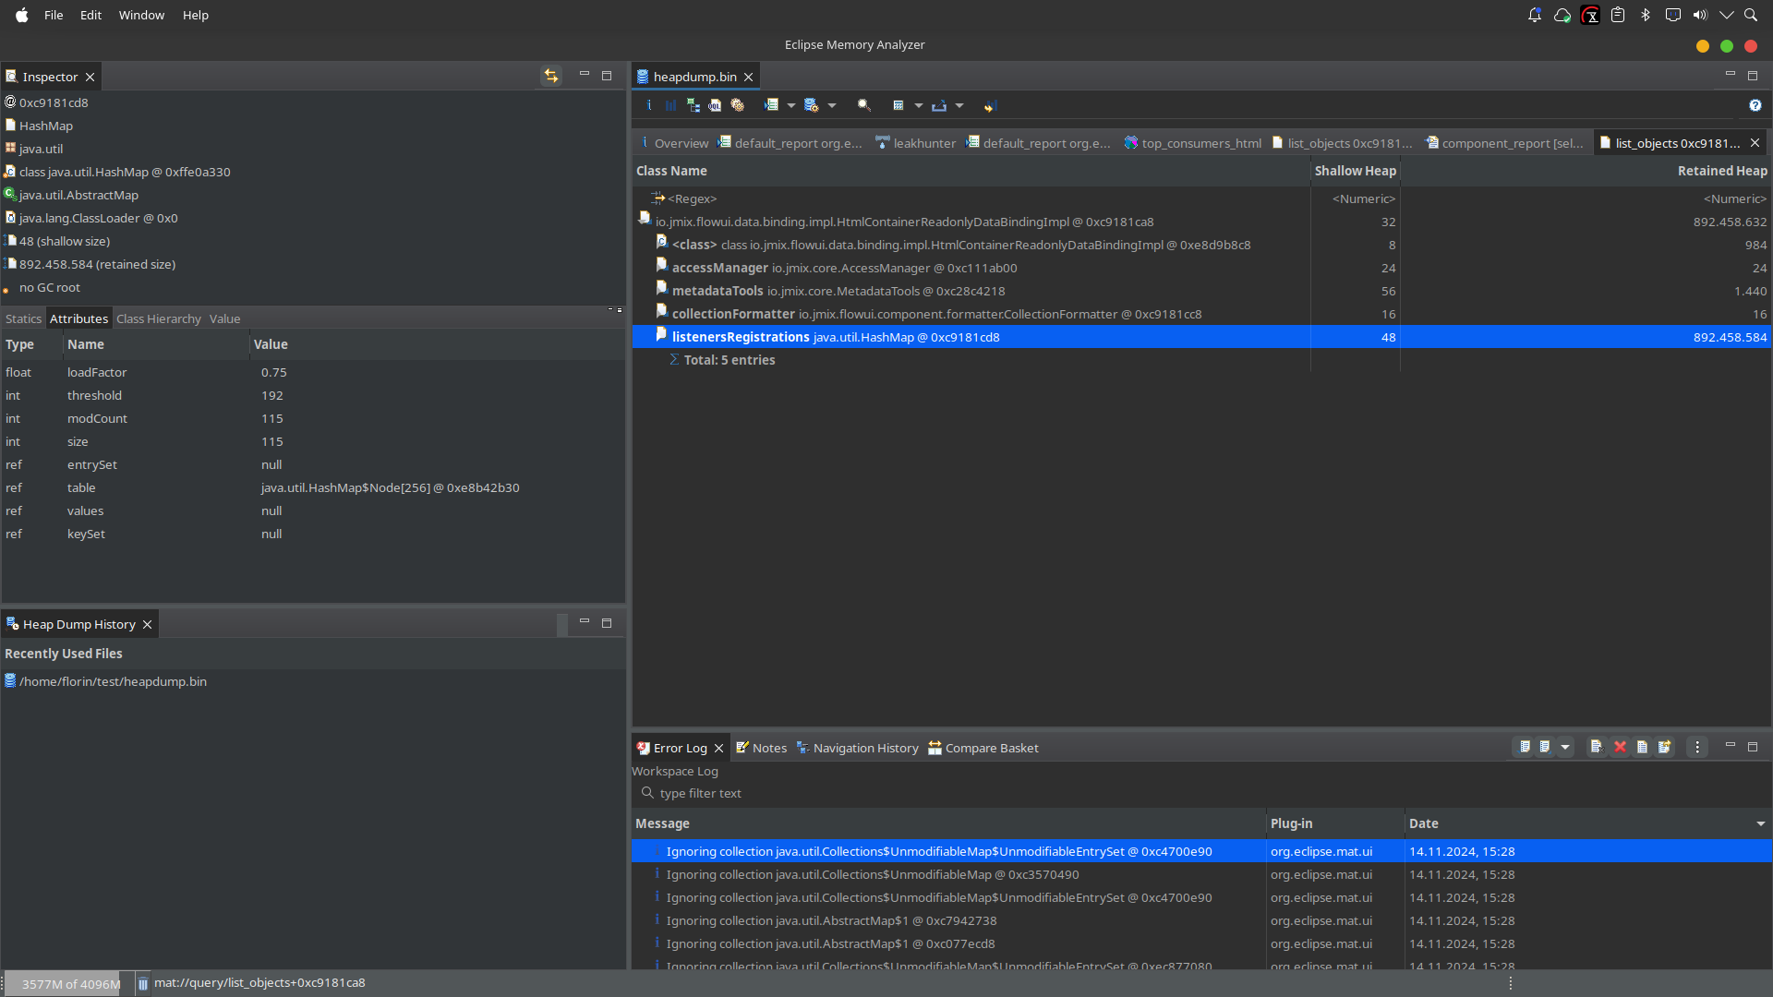Click the status bar icon beside the mat:// query
This screenshot has height=997, width=1773.
point(143,983)
